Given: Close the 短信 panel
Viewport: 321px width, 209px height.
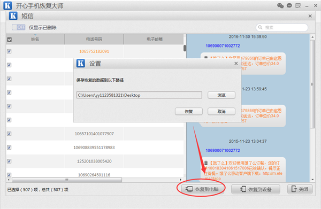Looking at the screenshot, I should click(310, 16).
